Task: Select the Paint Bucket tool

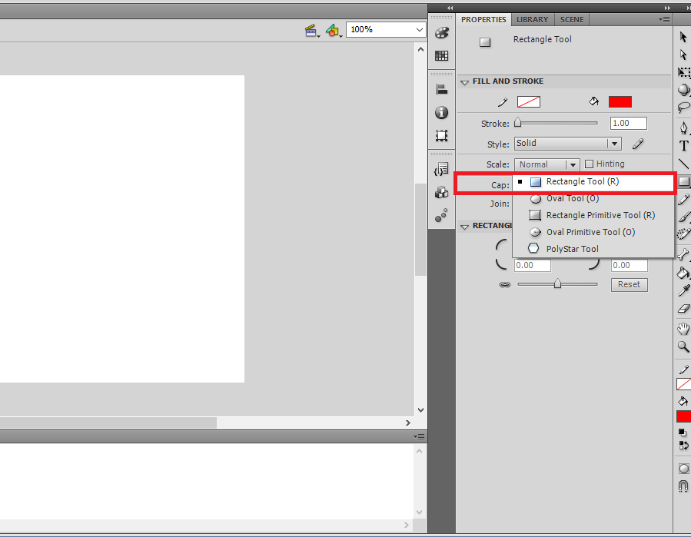Action: tap(683, 272)
